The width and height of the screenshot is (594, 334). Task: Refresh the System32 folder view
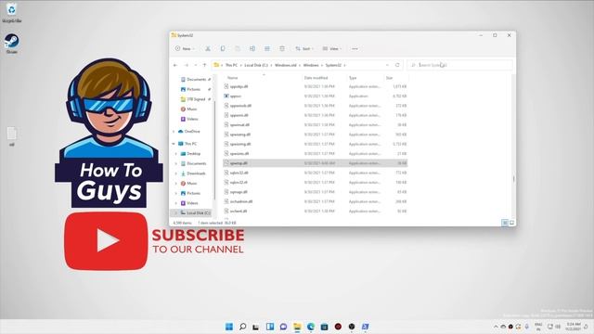tap(397, 65)
